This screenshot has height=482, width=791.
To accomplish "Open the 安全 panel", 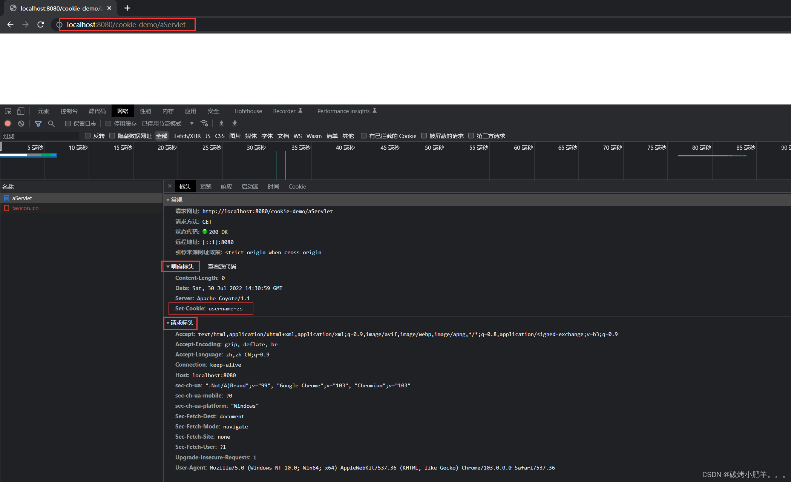I will pyautogui.click(x=213, y=111).
